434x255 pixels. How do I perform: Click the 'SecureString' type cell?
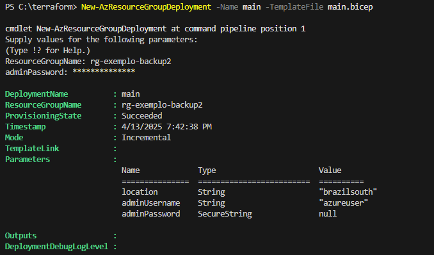(x=225, y=214)
